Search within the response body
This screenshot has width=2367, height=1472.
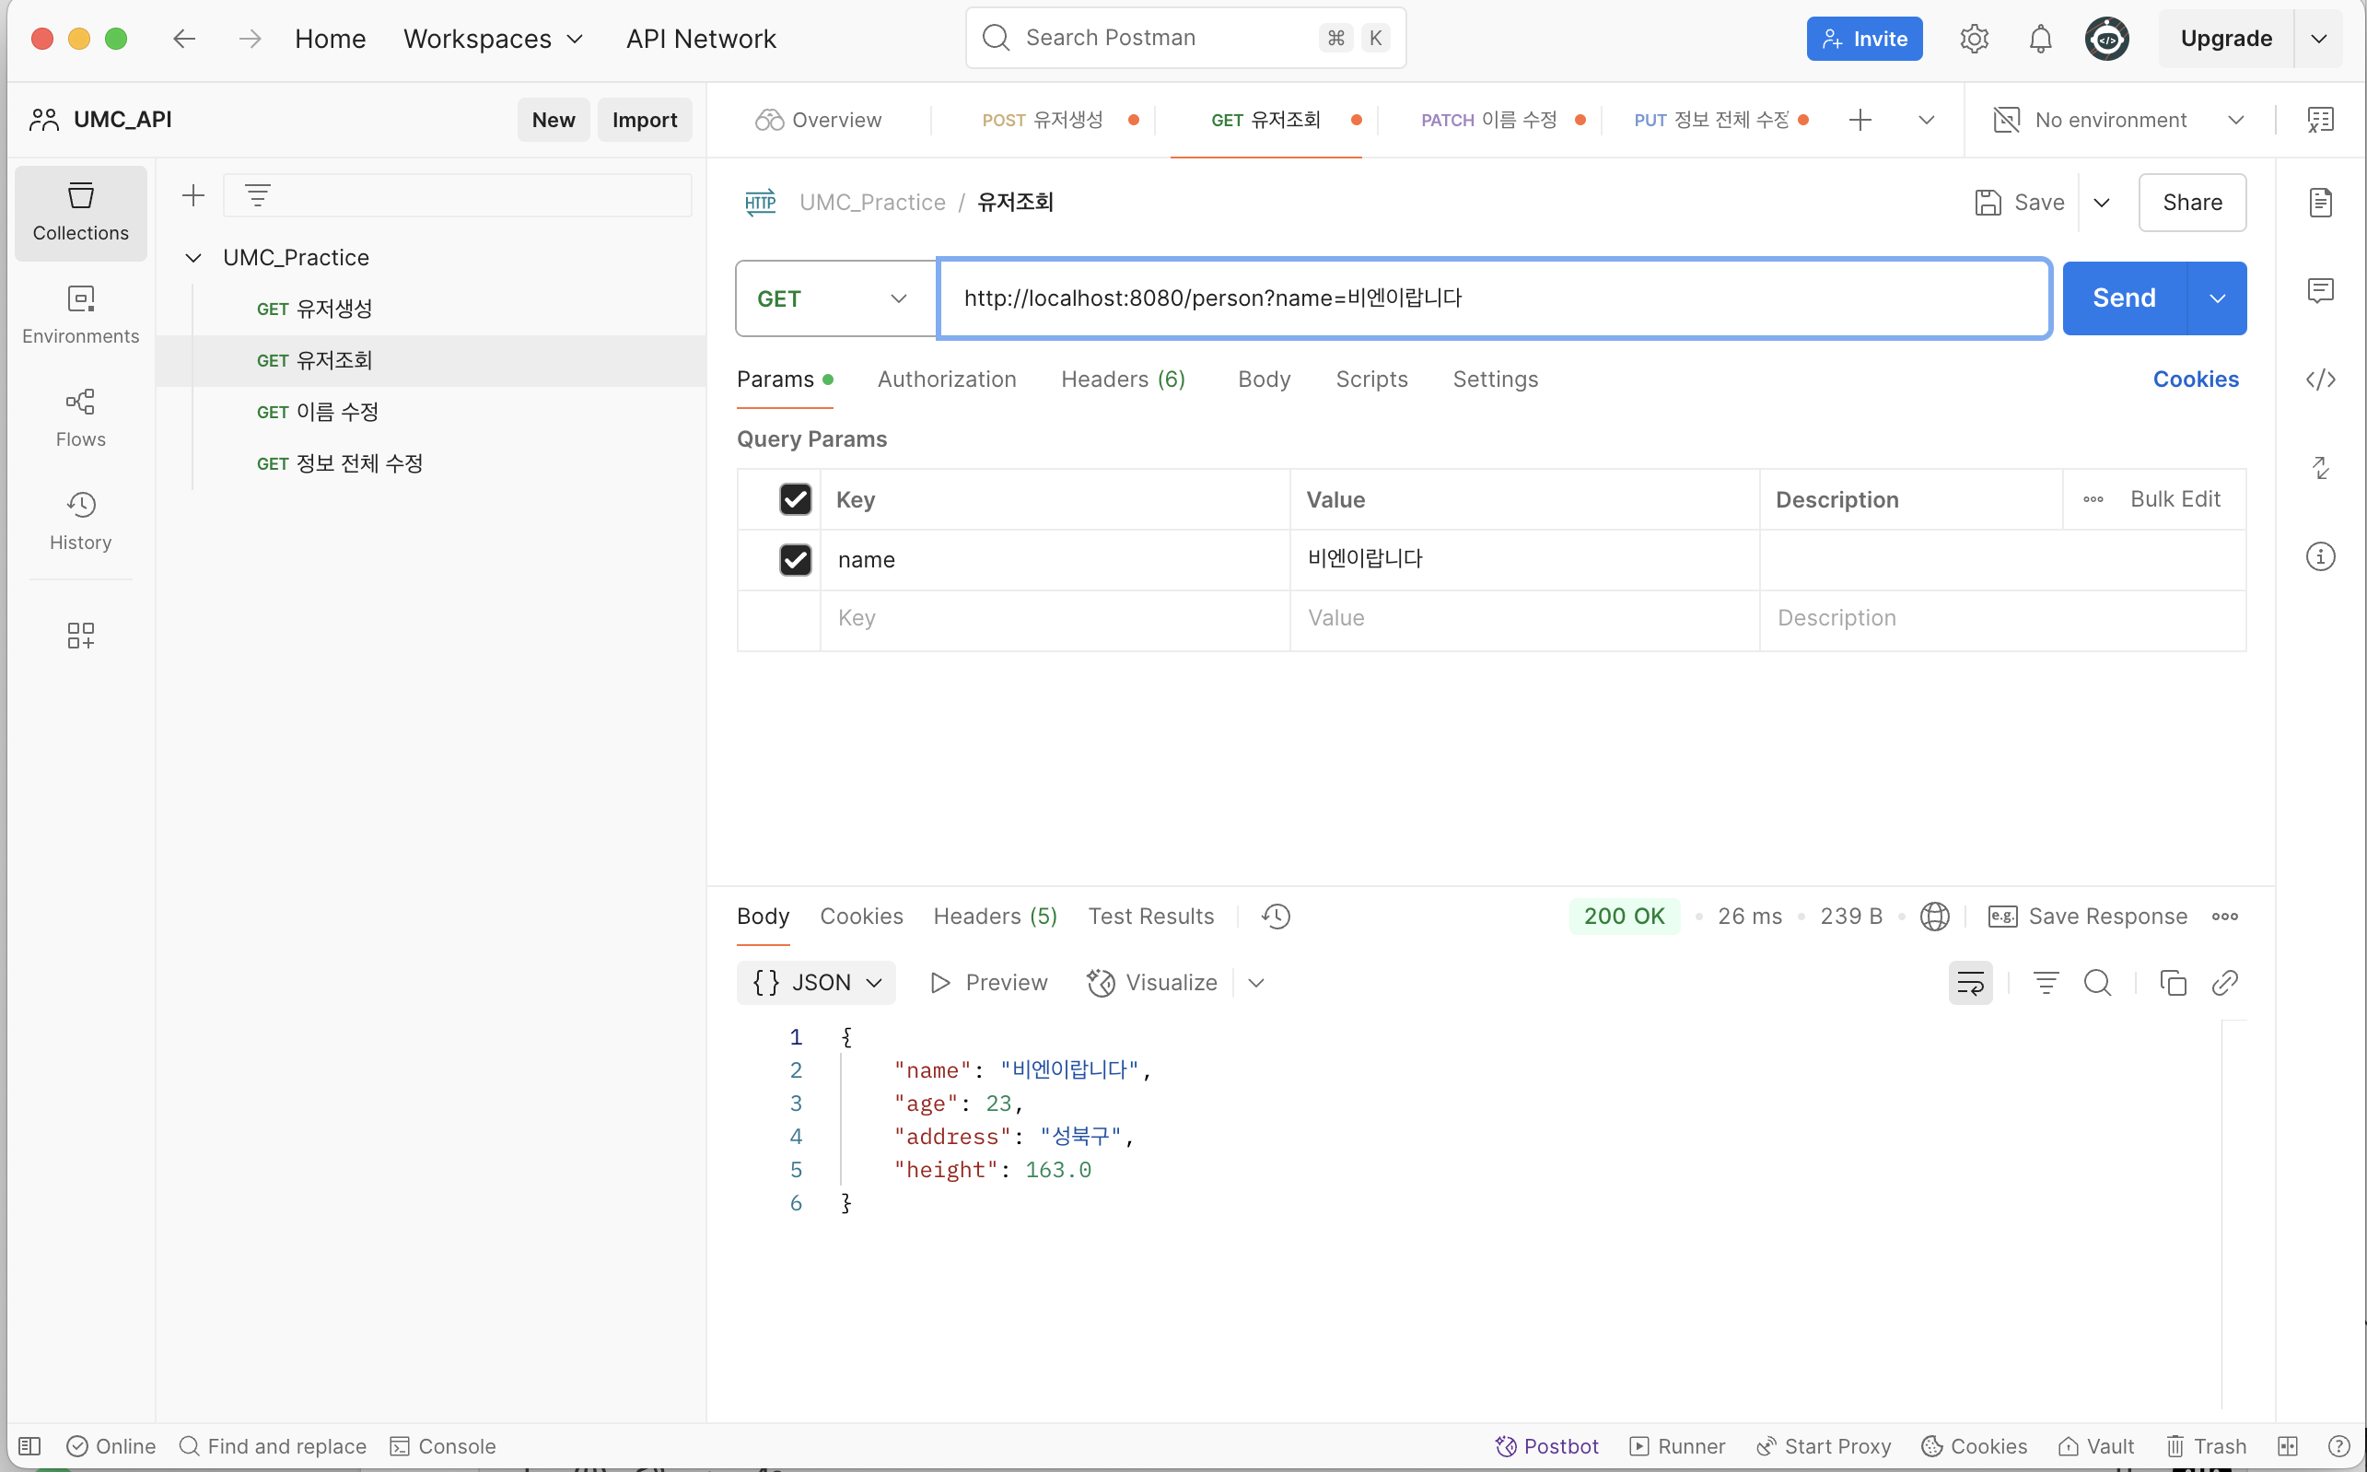(x=2096, y=982)
